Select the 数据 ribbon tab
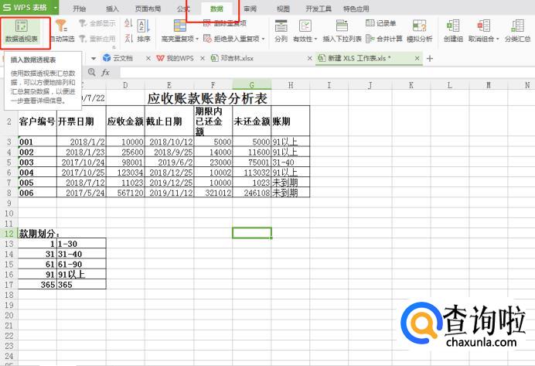The height and width of the screenshot is (366, 535). [x=216, y=9]
